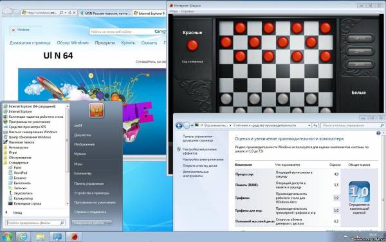Follow the Настройка визуальных эффектов link

[199, 151]
